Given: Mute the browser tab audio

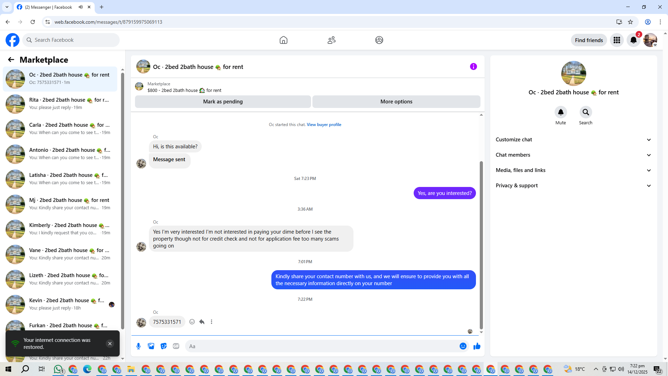Looking at the screenshot, I should tap(81, 7).
